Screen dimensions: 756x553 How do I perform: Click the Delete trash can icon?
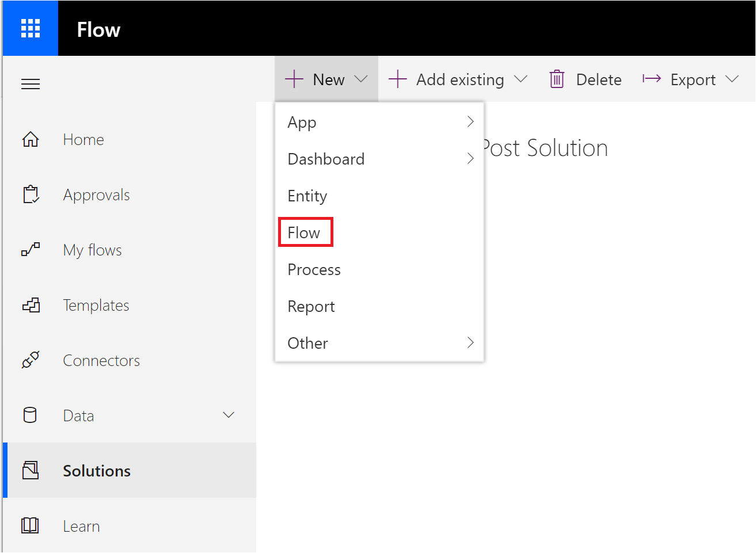point(556,79)
